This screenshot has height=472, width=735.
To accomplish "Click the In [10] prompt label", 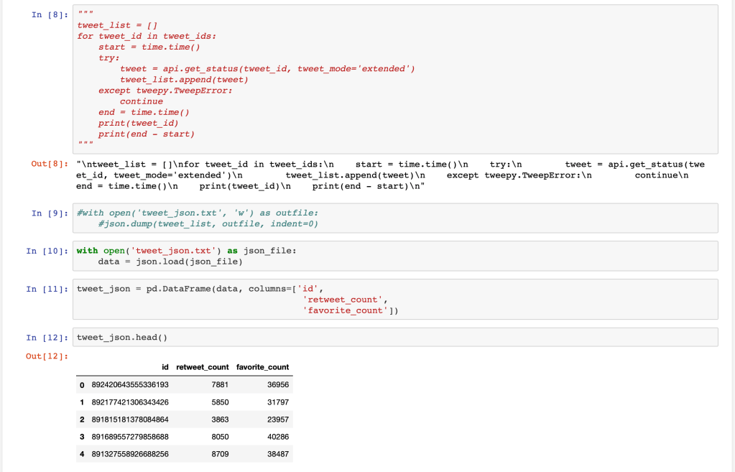I will 47,251.
